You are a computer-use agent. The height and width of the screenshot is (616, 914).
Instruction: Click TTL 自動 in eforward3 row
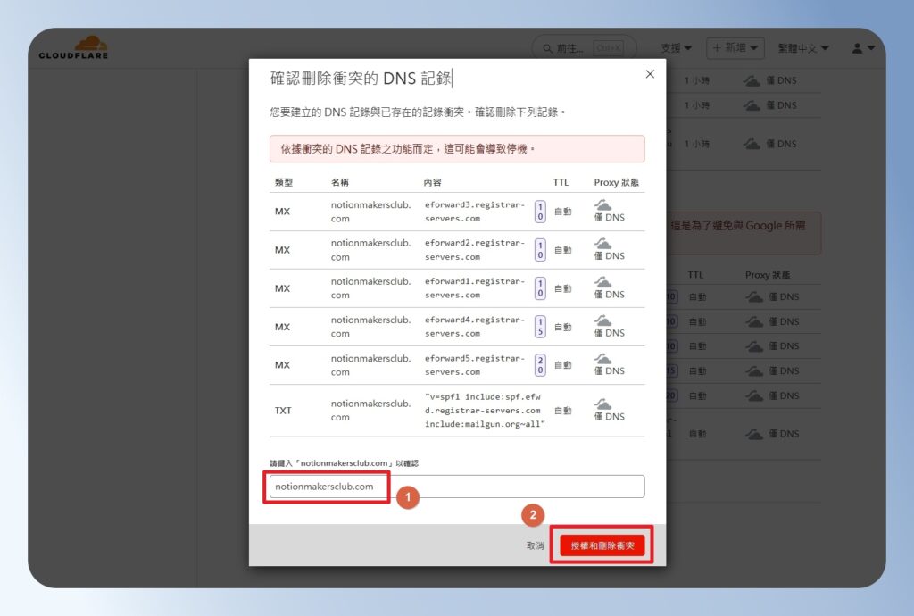pos(562,212)
